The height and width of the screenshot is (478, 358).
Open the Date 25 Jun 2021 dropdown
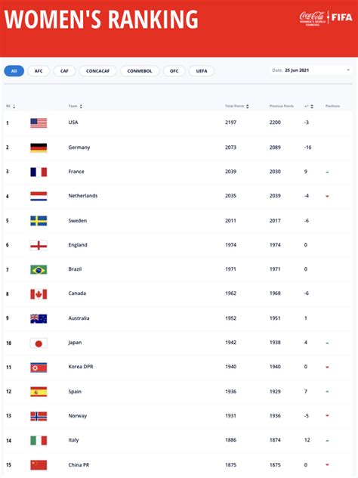310,70
